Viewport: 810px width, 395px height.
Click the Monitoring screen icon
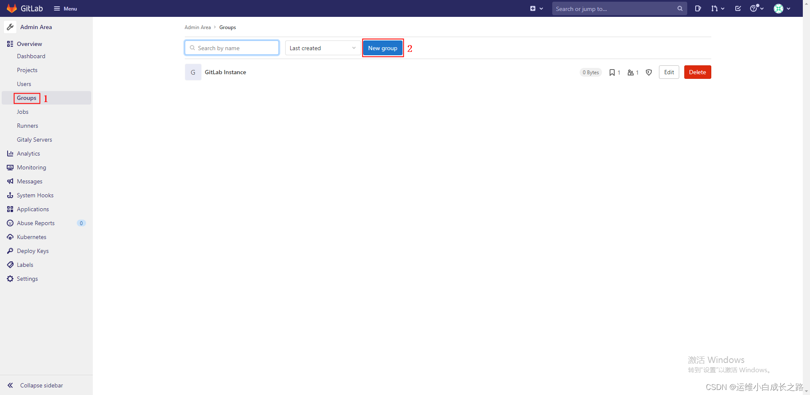click(x=10, y=167)
